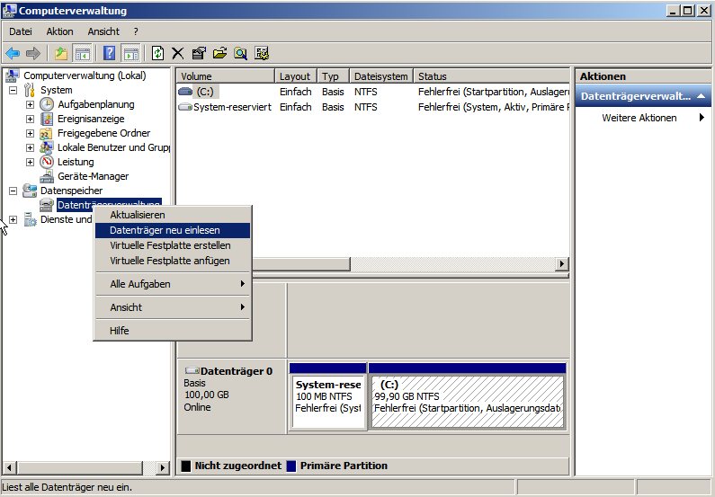This screenshot has width=715, height=497.
Task: Open the Alle Aufgaben submenu
Action: tap(172, 284)
